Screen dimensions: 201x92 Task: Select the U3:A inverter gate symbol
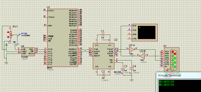tap(132, 50)
